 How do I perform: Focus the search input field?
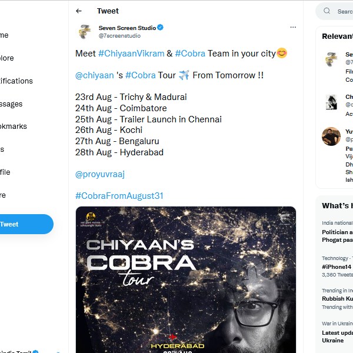pos(344,11)
